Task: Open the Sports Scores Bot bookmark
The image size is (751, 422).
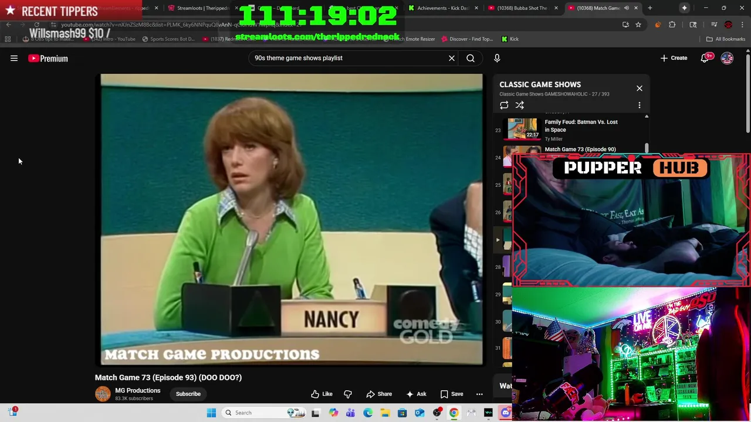Action: (168, 39)
